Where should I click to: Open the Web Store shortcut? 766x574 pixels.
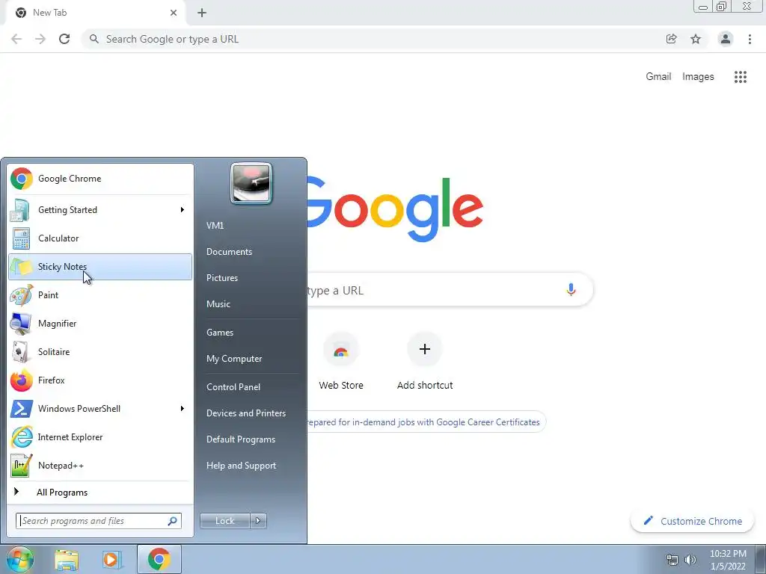341,361
